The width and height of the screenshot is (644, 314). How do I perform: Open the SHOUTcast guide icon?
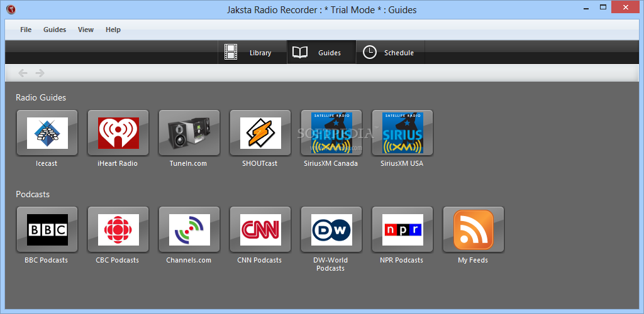coord(260,133)
